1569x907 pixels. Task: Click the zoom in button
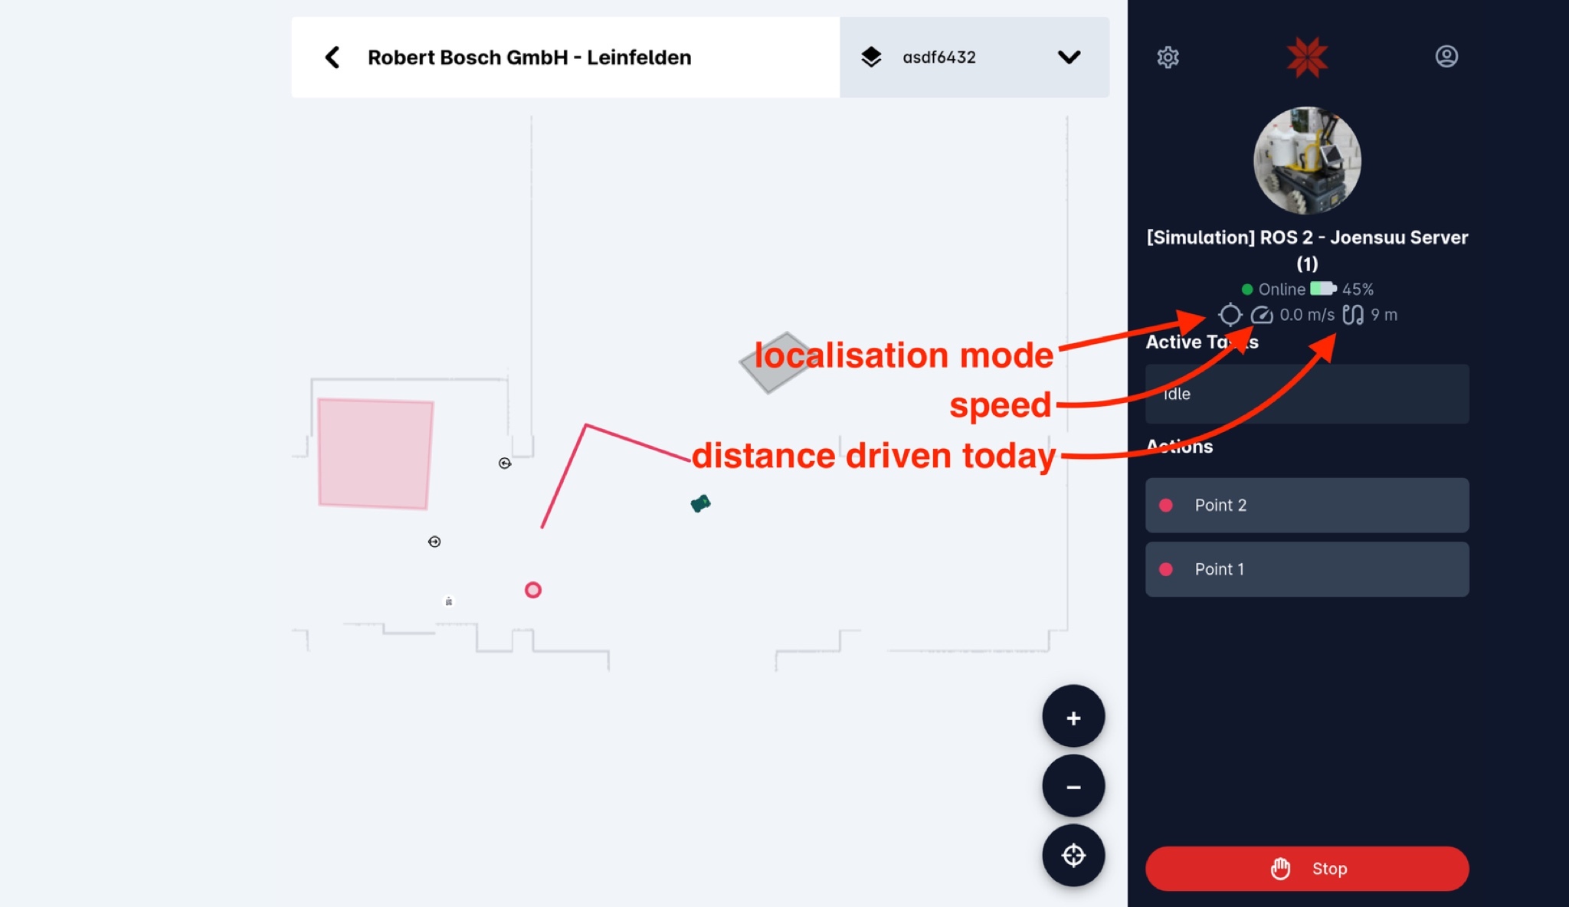tap(1073, 718)
